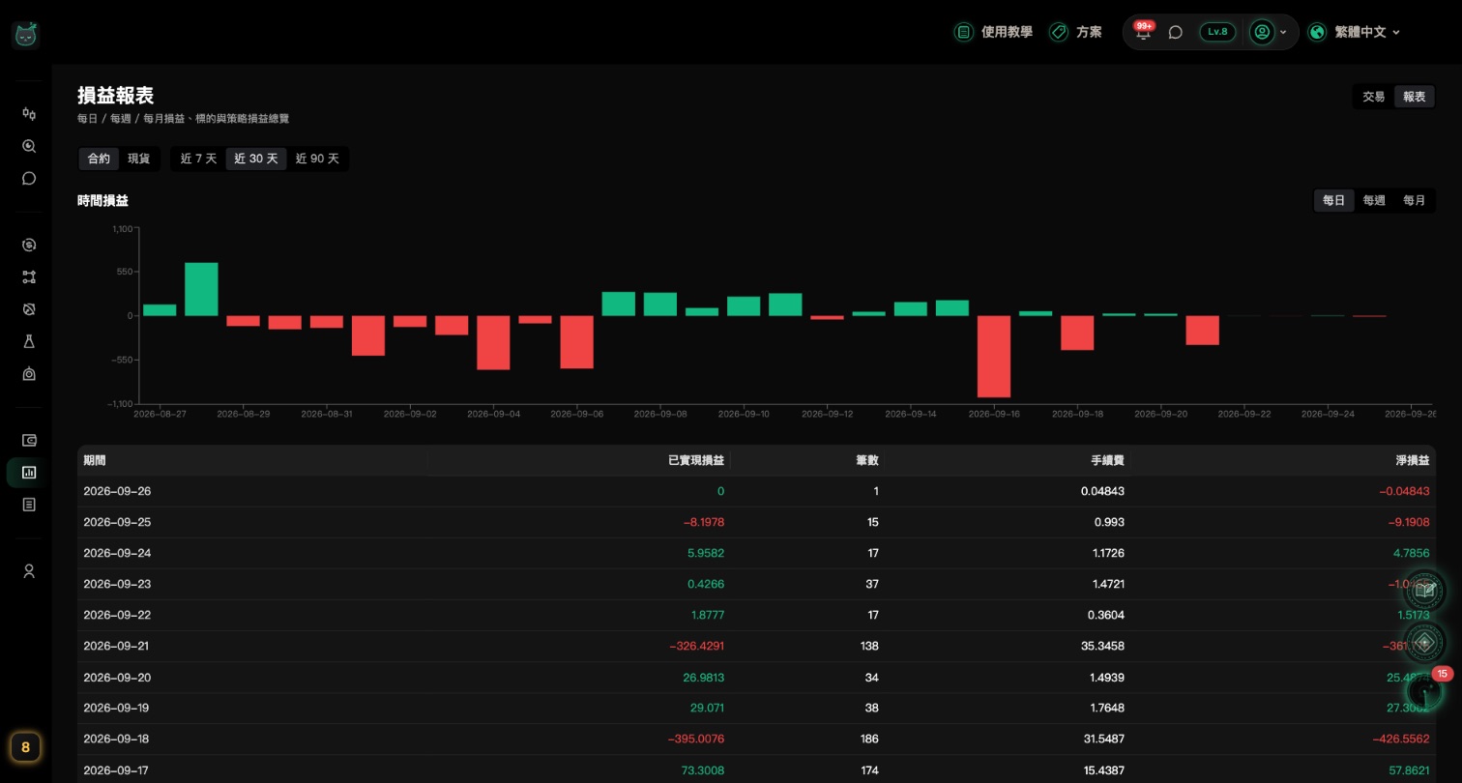This screenshot has width=1462, height=783.
Task: Click the -395.0076 realized PnL value
Action: (696, 739)
